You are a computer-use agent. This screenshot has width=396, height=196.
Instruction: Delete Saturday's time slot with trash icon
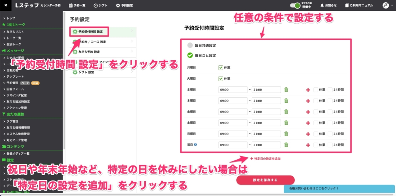(286, 123)
